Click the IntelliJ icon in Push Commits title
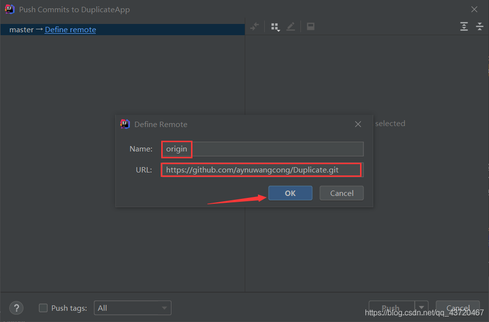This screenshot has height=322, width=489. pyautogui.click(x=10, y=9)
